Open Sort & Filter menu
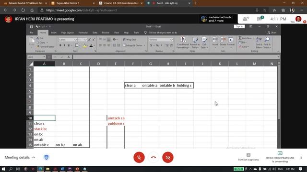Screen dimensions: 307x172 259,43
